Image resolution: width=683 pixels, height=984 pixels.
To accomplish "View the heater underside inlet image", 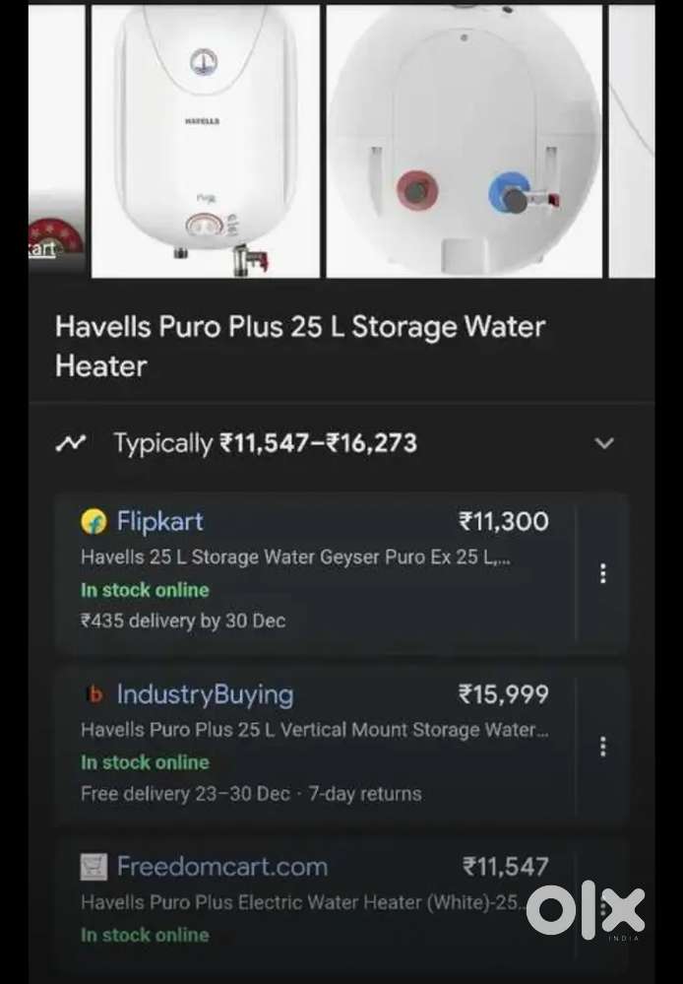I will point(464,141).
